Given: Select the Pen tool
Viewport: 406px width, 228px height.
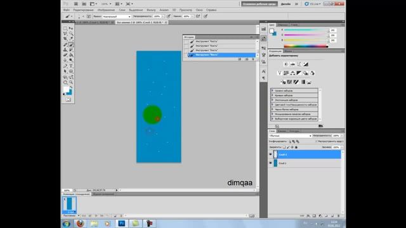Looking at the screenshot, I should point(65,66).
